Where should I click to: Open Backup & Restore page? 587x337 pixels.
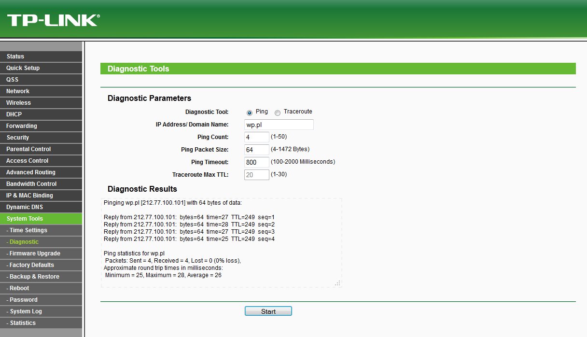click(41, 277)
